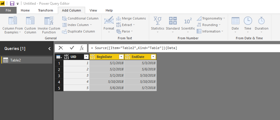This screenshot has width=280, height=120.
Task: Click the BeginDate cell 5/2/2018
Action: coord(107,69)
